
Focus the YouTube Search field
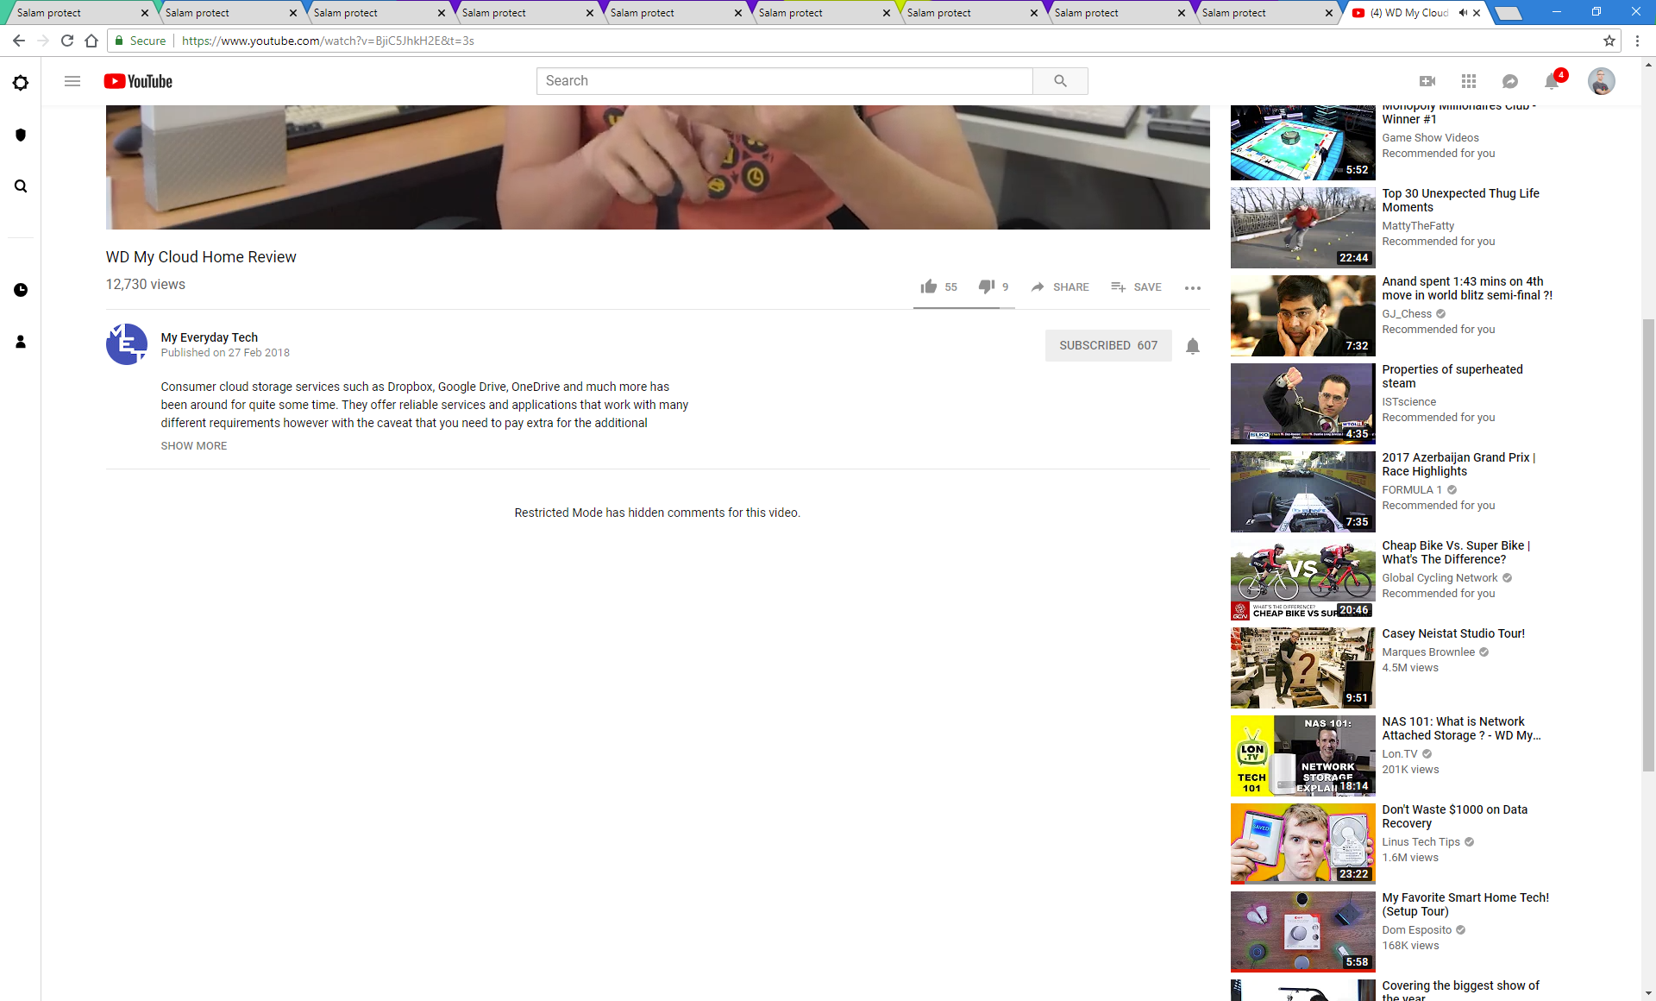click(x=784, y=81)
